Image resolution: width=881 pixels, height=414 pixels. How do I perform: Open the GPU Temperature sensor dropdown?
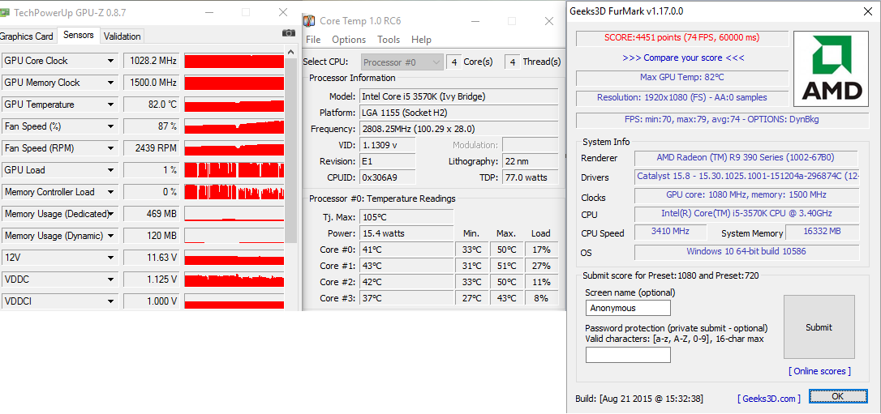pos(111,105)
